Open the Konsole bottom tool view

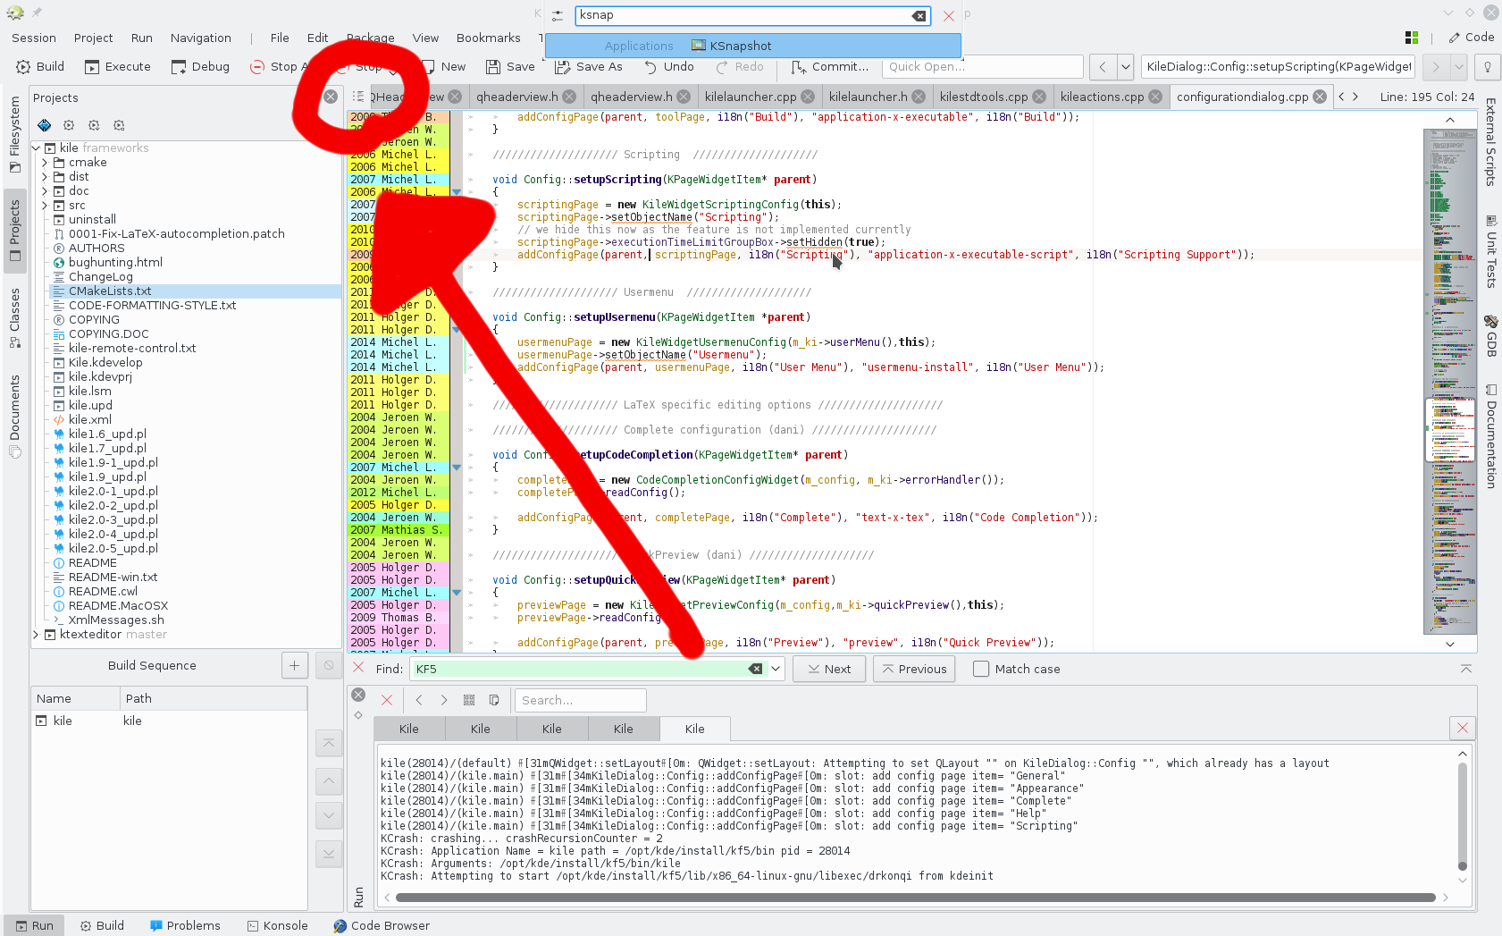(x=278, y=925)
